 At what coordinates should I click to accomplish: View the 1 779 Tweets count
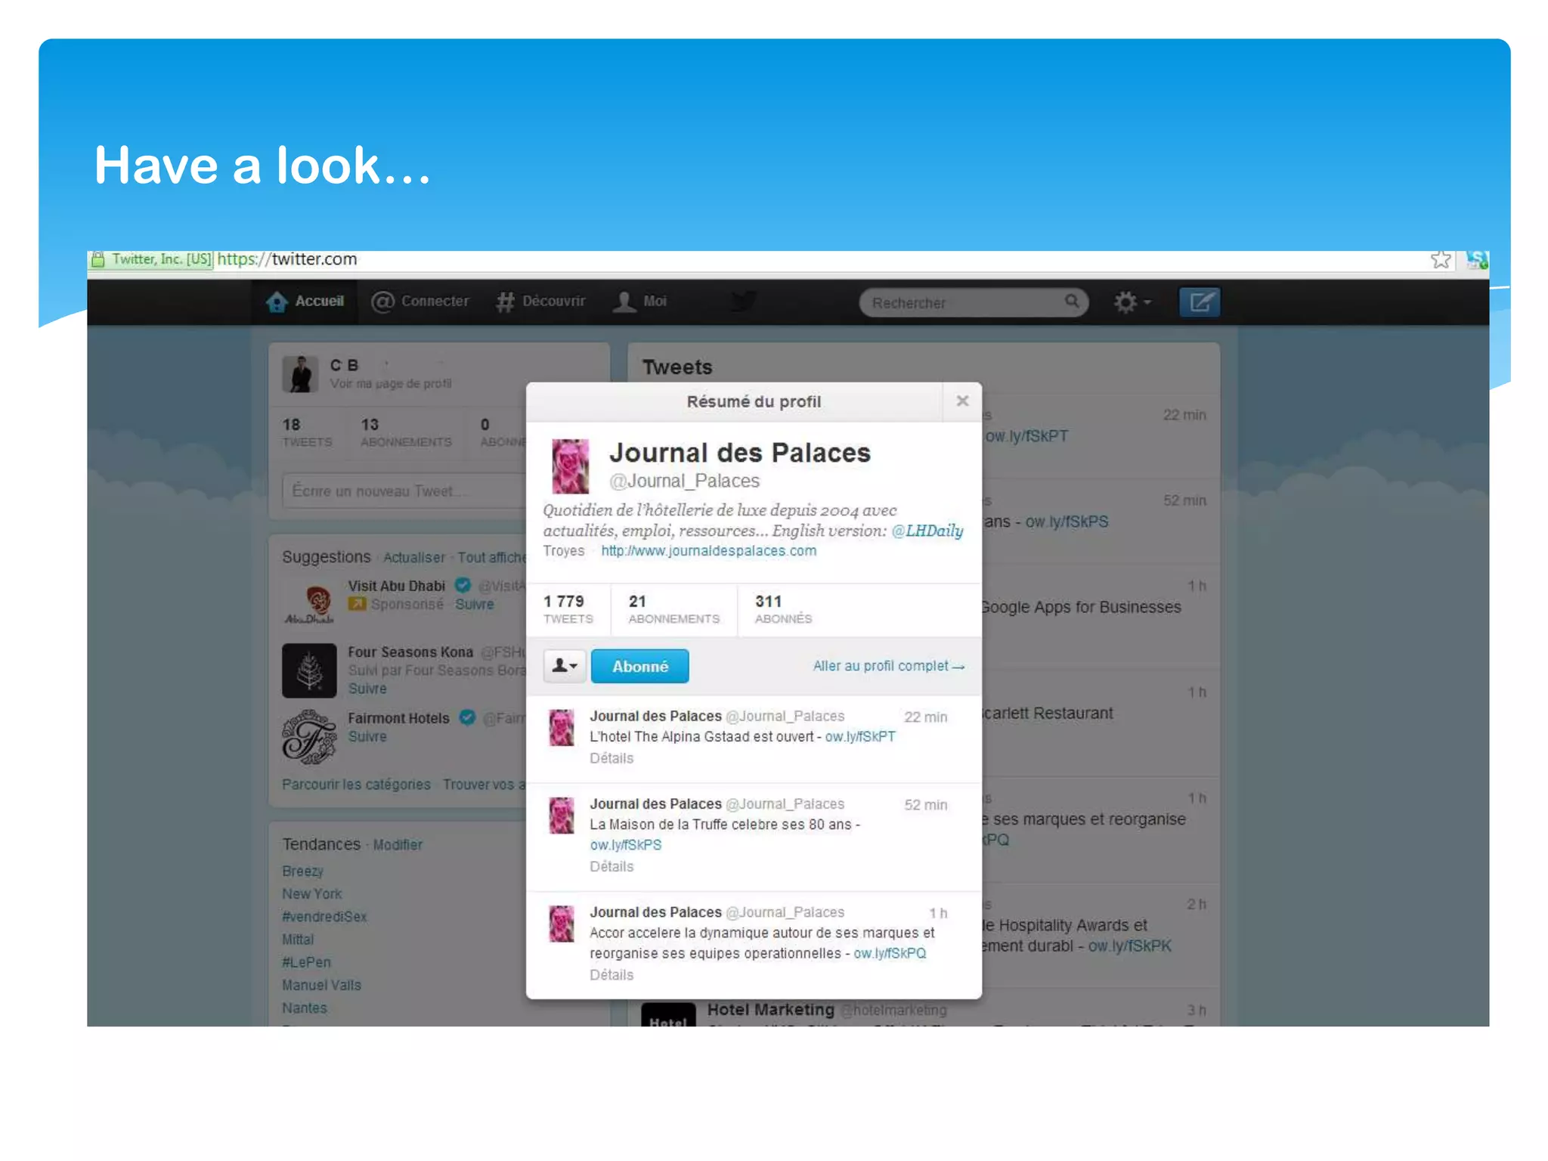click(x=568, y=609)
